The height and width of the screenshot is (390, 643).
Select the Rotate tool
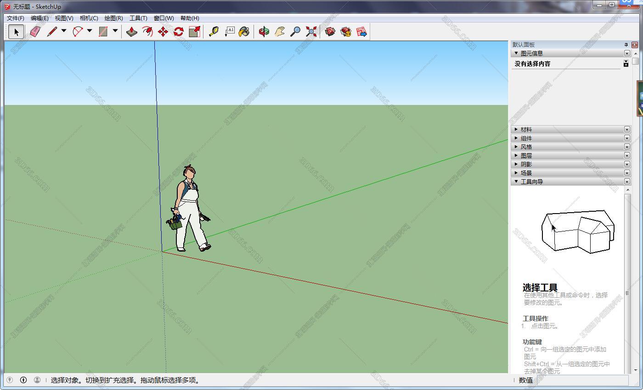click(x=178, y=31)
